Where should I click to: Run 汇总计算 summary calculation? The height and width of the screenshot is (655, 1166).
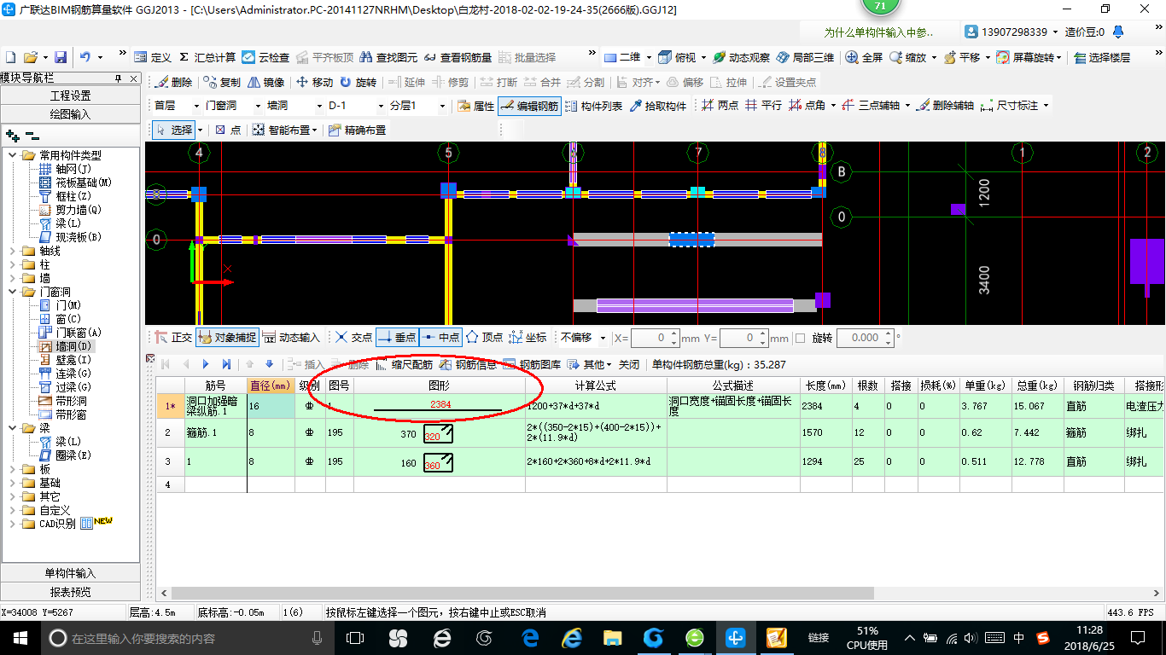(207, 57)
